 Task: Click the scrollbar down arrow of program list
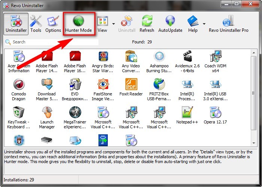pos(254,143)
